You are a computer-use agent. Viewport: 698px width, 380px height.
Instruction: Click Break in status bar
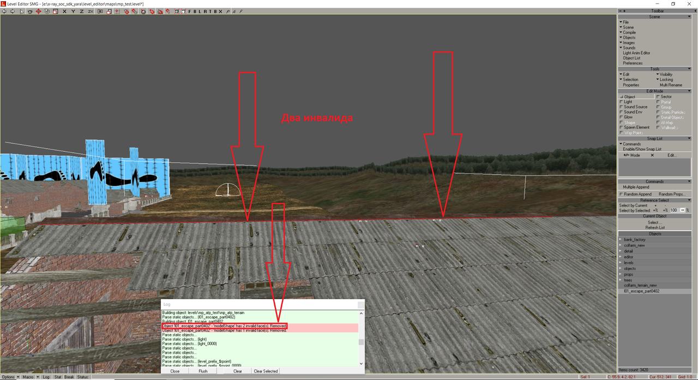[x=69, y=377]
